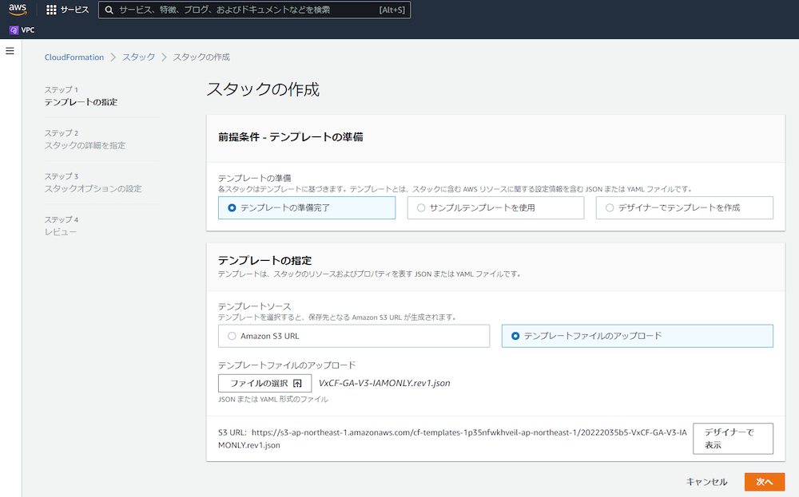Open the サービス grid menu icon

click(x=51, y=10)
